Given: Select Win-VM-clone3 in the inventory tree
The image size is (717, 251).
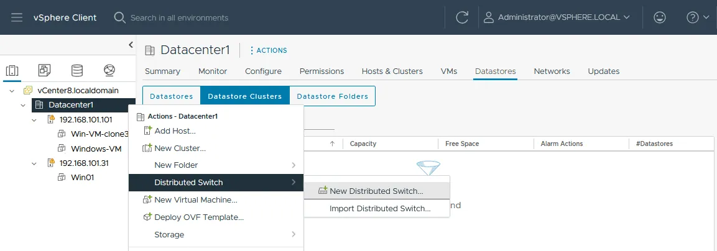Looking at the screenshot, I should tap(99, 134).
